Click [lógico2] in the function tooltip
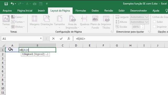The image size is (168, 95). (x=39, y=54)
